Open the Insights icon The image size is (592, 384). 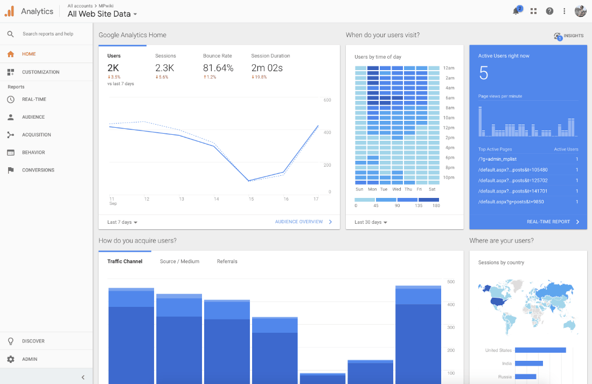(558, 36)
